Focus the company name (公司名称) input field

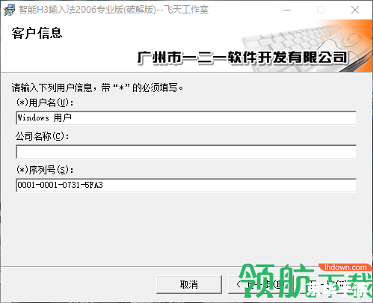click(186, 151)
